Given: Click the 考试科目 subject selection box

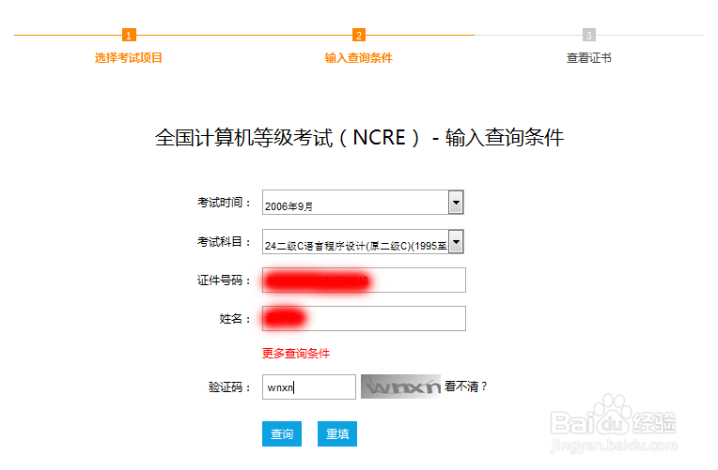Looking at the screenshot, I should tap(354, 243).
